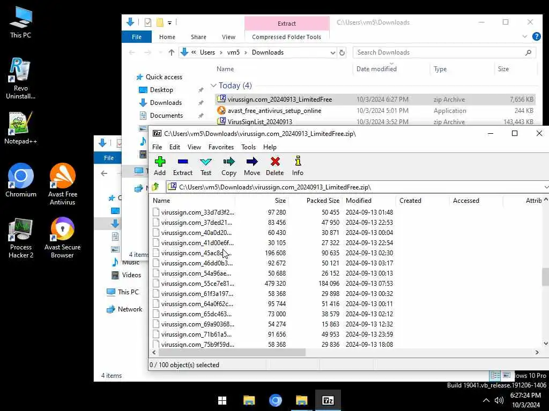Click the Add button in 7-Zip toolbar

click(x=160, y=166)
